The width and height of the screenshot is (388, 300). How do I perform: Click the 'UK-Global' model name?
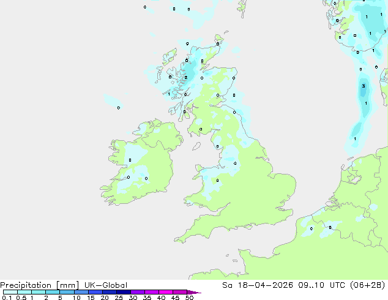[106, 285]
